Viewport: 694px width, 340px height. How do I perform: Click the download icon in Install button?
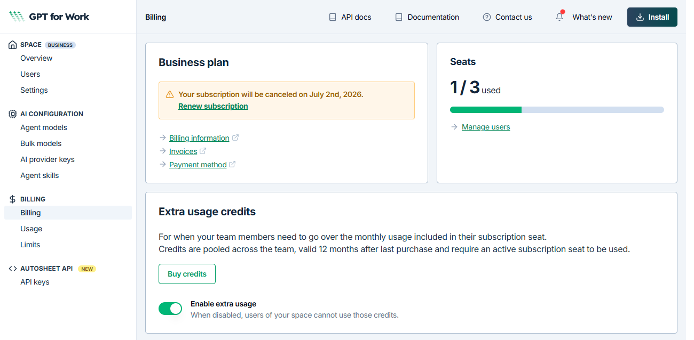click(x=640, y=17)
